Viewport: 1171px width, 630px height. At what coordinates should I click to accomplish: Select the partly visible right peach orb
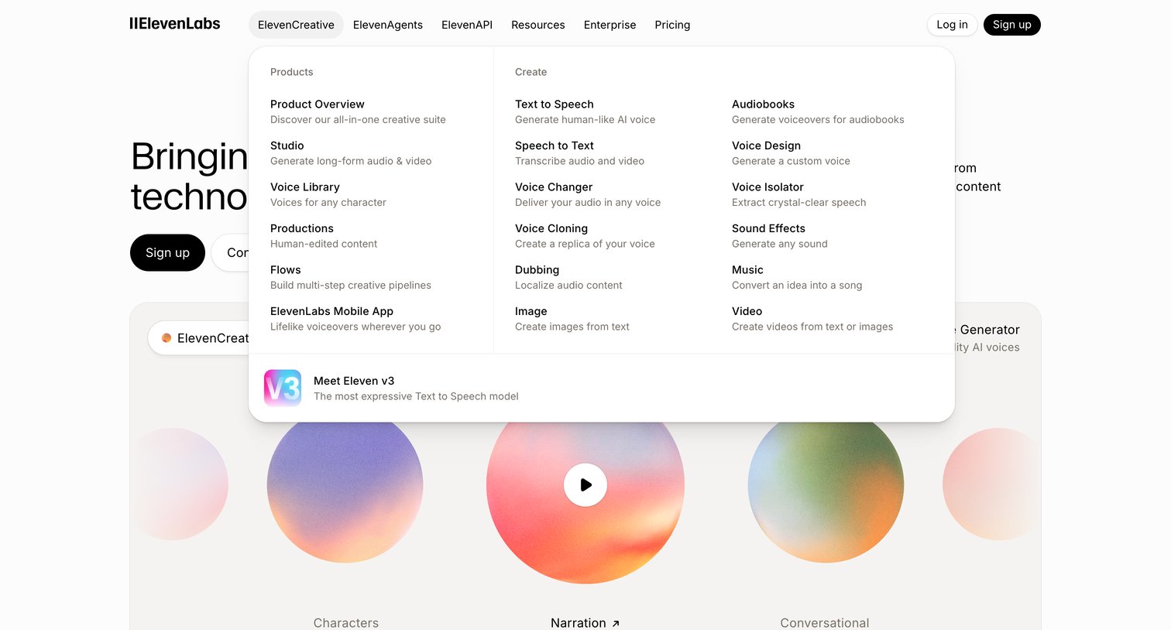point(992,484)
